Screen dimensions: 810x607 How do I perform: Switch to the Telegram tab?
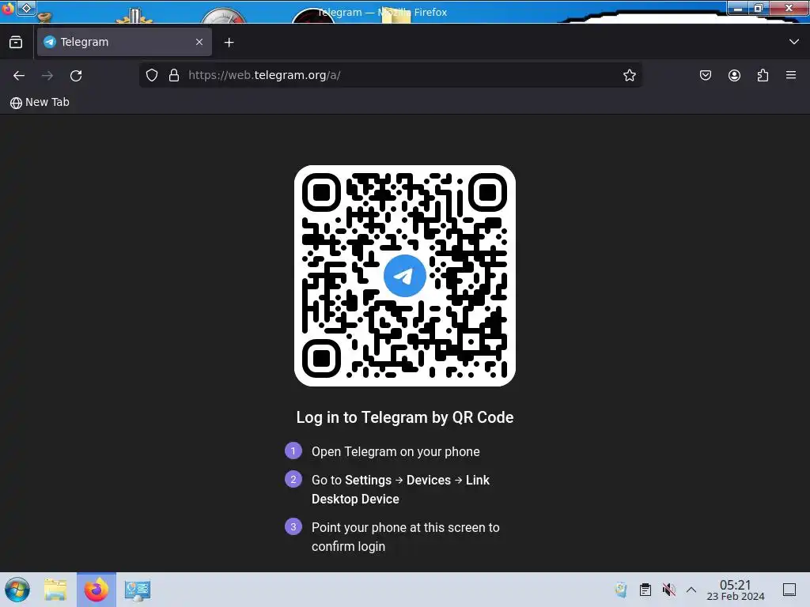click(124, 42)
